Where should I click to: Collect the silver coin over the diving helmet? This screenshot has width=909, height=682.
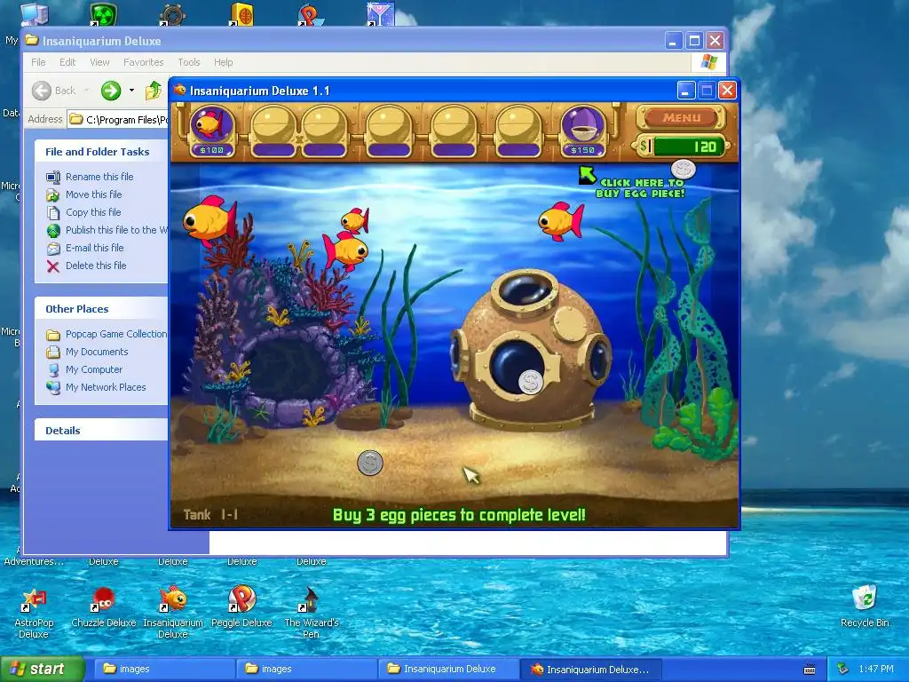pyautogui.click(x=530, y=382)
